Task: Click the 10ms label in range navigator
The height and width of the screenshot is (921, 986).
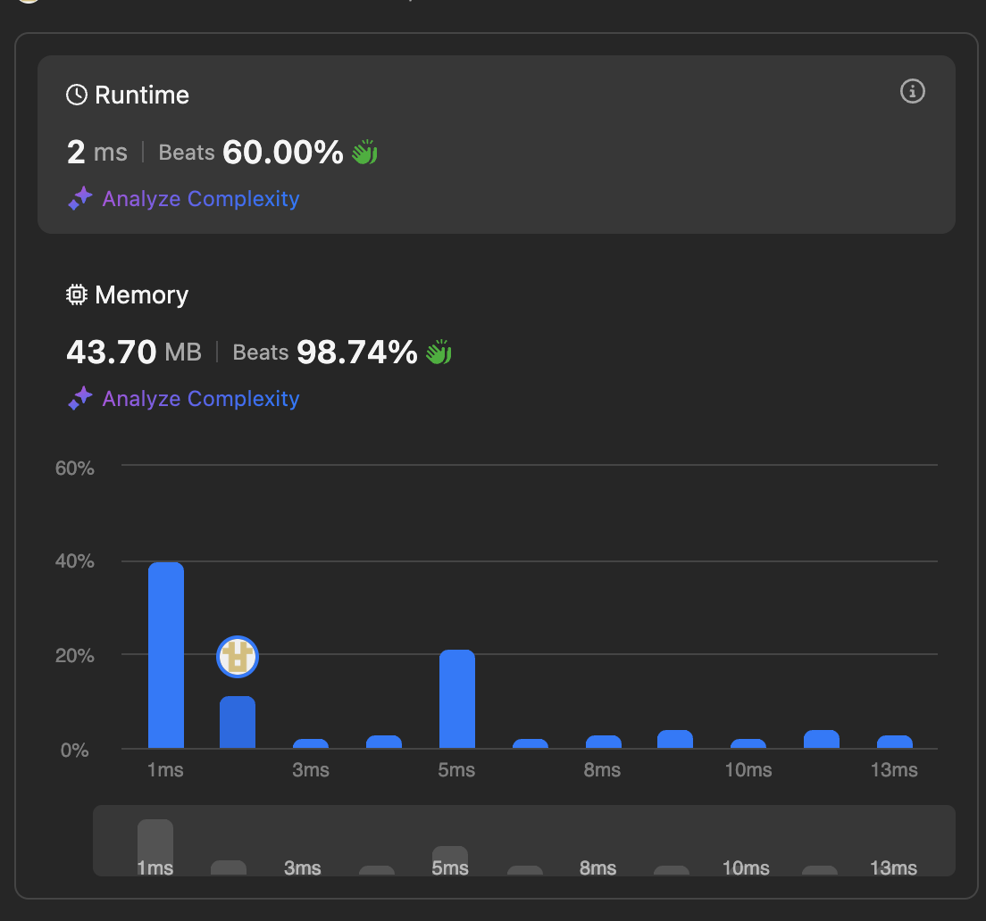Action: 746,867
